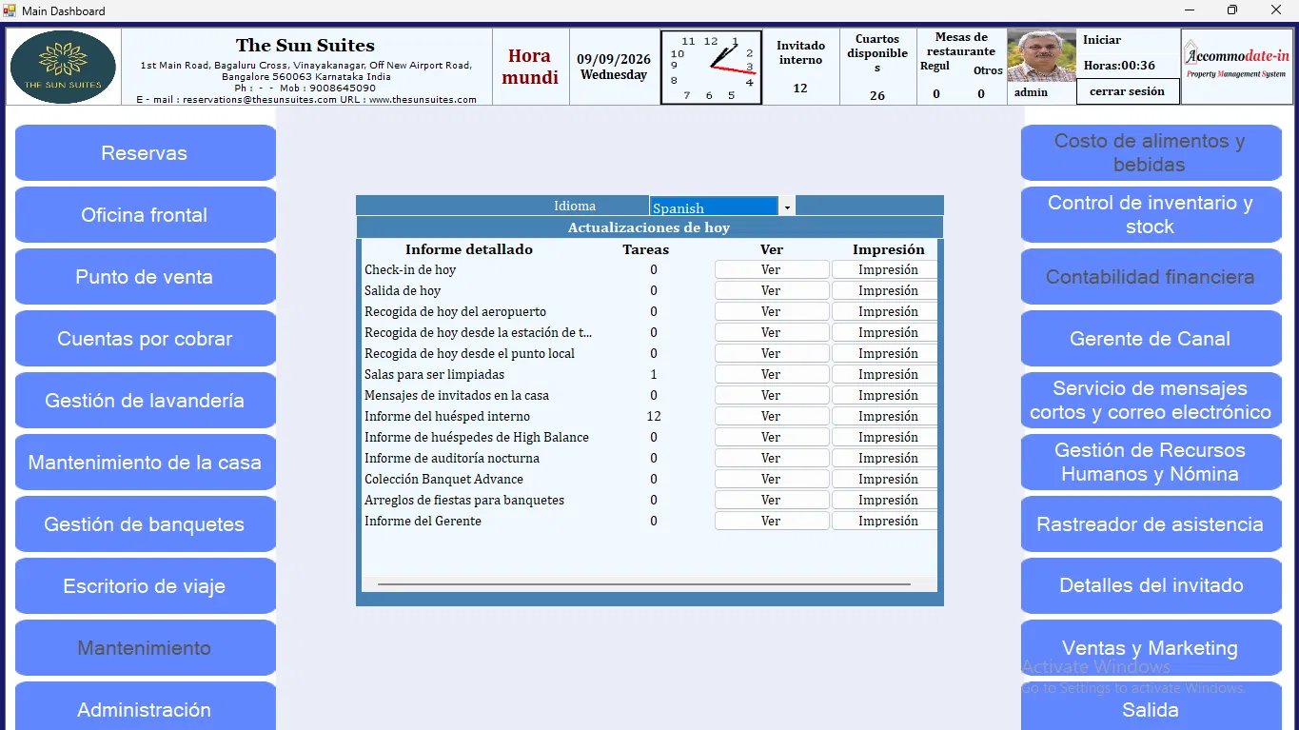Print Arreglos de fiestas para banquetes
1299x730 pixels.
885,500
